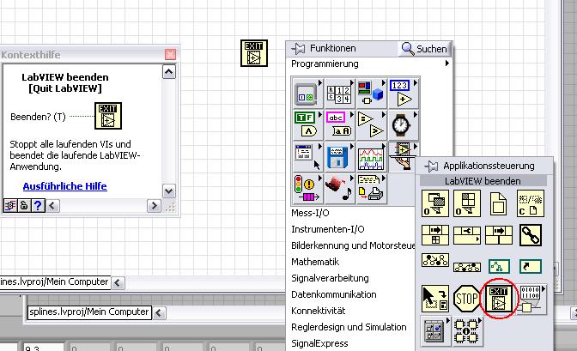Expand the Signalverarbeitung category
The width and height of the screenshot is (577, 351).
(330, 278)
